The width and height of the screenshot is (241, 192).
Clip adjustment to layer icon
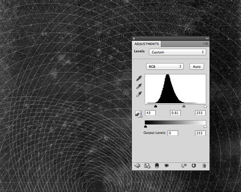[157, 166]
